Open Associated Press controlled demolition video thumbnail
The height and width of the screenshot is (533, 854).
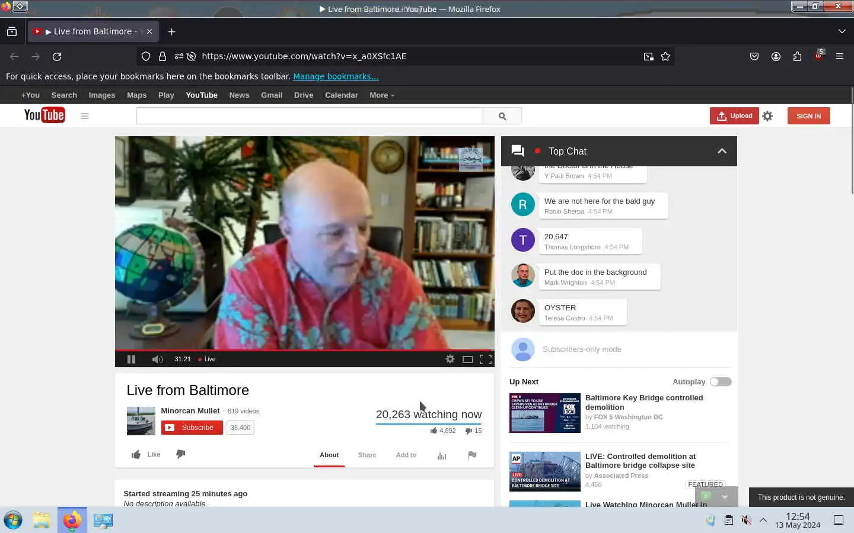[544, 471]
